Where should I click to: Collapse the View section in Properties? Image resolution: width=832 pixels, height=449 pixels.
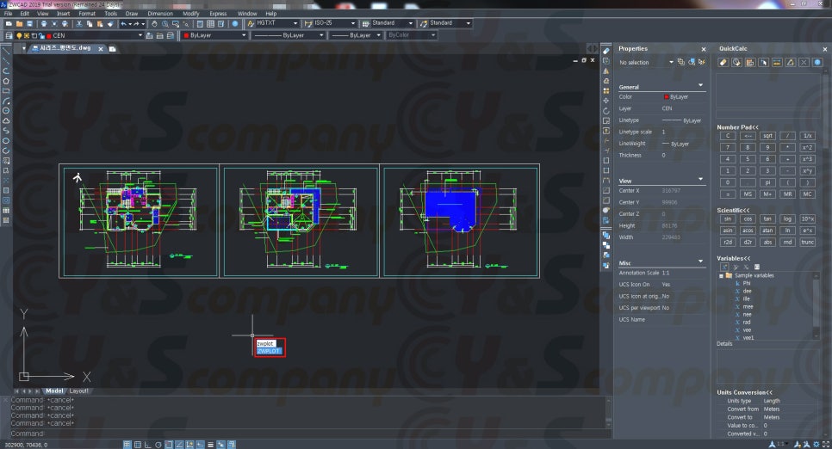tap(700, 179)
